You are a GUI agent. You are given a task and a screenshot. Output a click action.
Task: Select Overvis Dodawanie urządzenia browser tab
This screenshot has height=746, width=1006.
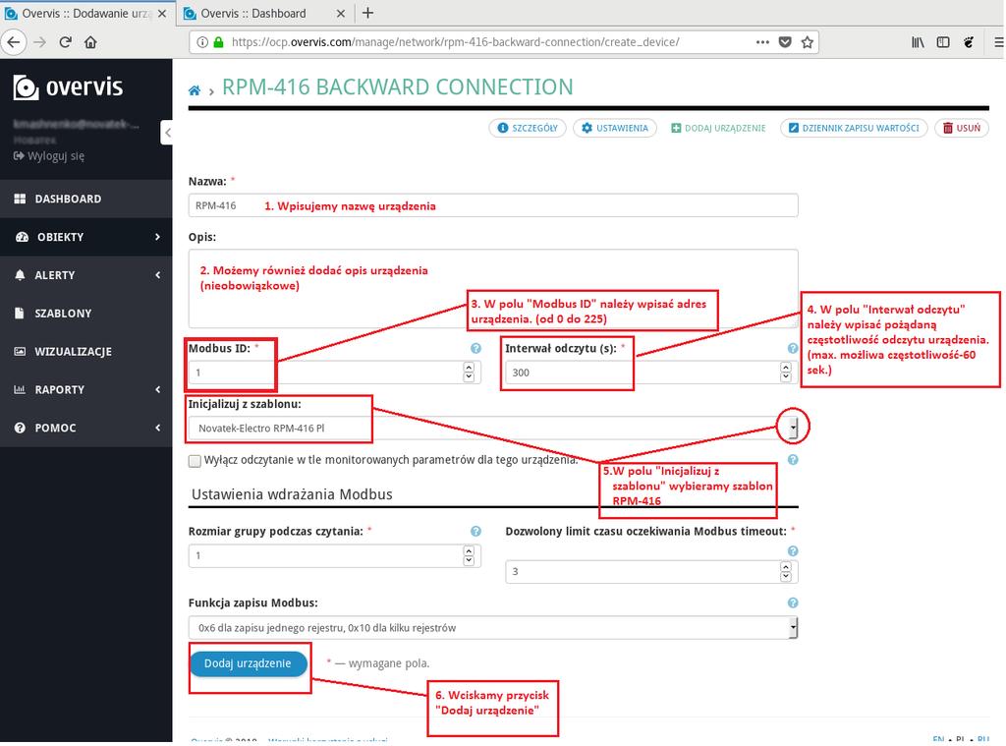coord(86,14)
